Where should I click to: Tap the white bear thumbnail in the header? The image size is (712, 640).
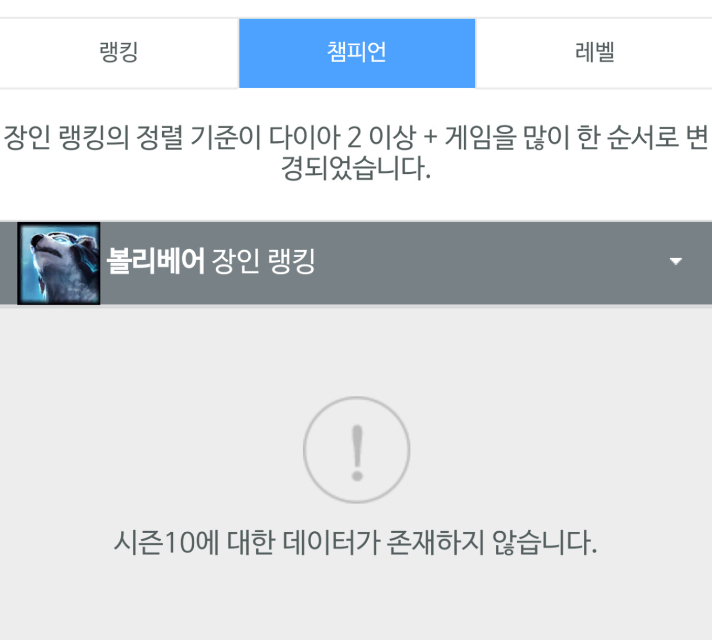tap(58, 263)
